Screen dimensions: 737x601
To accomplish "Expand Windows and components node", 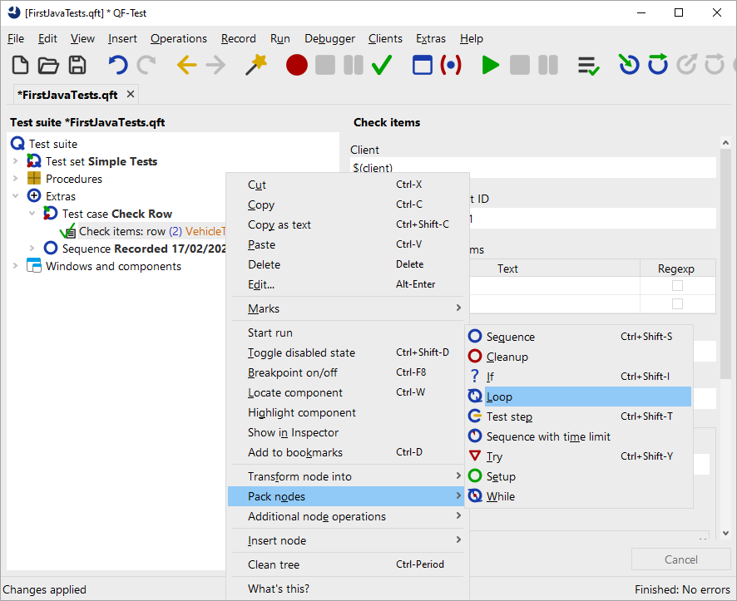I will point(15,266).
